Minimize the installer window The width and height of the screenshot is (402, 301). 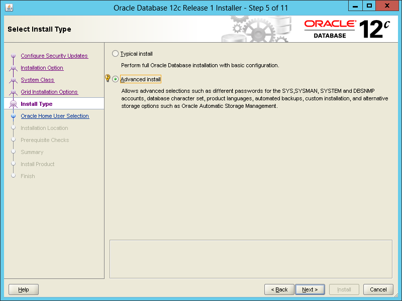(355, 6)
